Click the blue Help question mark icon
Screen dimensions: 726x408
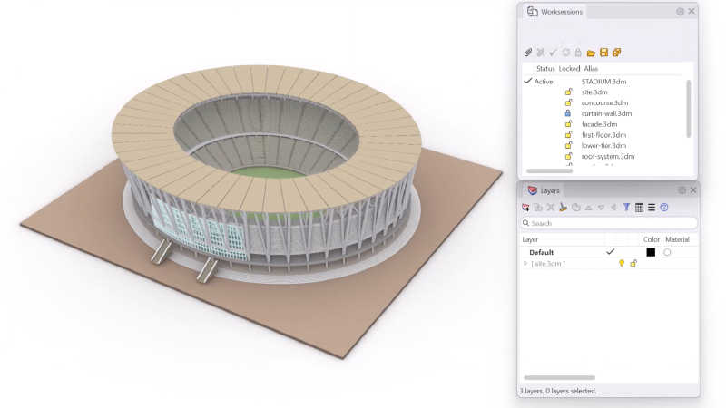pyautogui.click(x=664, y=208)
